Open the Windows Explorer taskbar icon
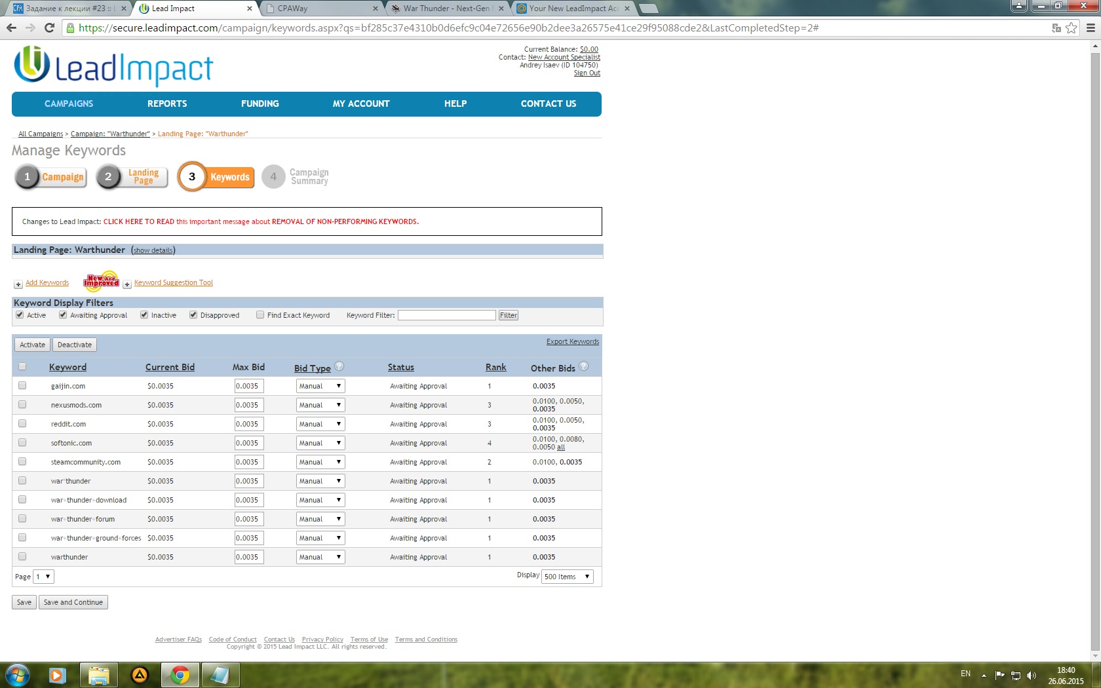This screenshot has width=1101, height=688. pos(98,675)
